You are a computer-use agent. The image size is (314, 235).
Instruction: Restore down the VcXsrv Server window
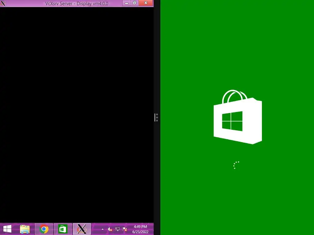point(135,3)
